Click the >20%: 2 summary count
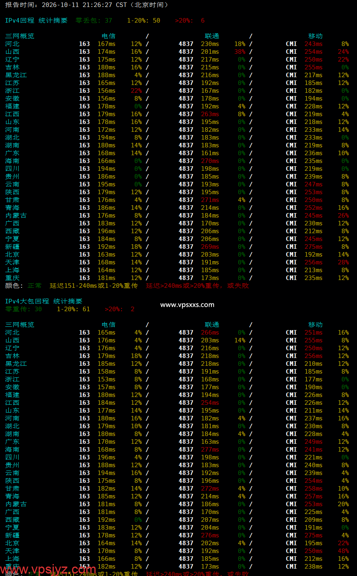This screenshot has height=576, width=357. 120,309
